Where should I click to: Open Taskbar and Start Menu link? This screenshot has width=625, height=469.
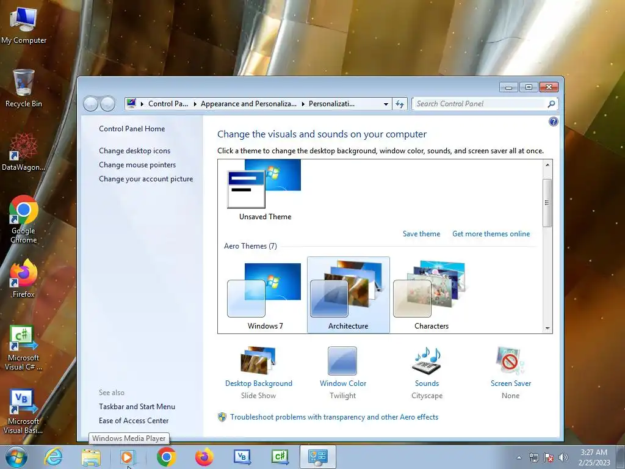137,406
